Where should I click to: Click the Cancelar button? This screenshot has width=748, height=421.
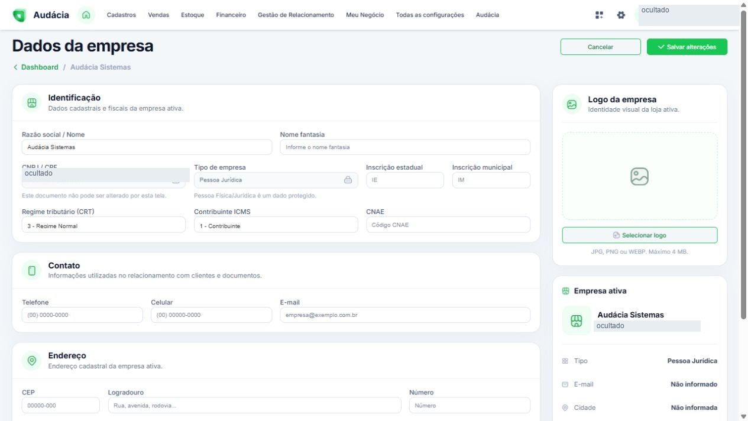(x=600, y=47)
